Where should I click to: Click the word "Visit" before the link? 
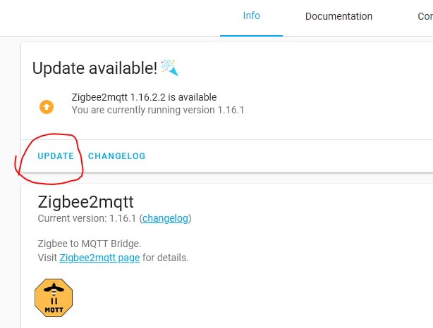click(47, 258)
